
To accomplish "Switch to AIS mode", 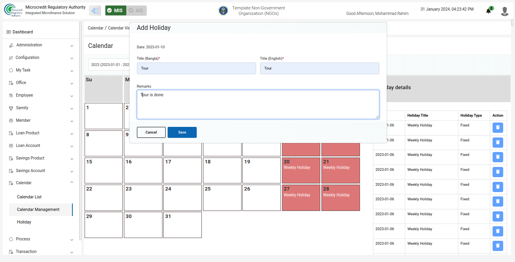I will click(137, 11).
